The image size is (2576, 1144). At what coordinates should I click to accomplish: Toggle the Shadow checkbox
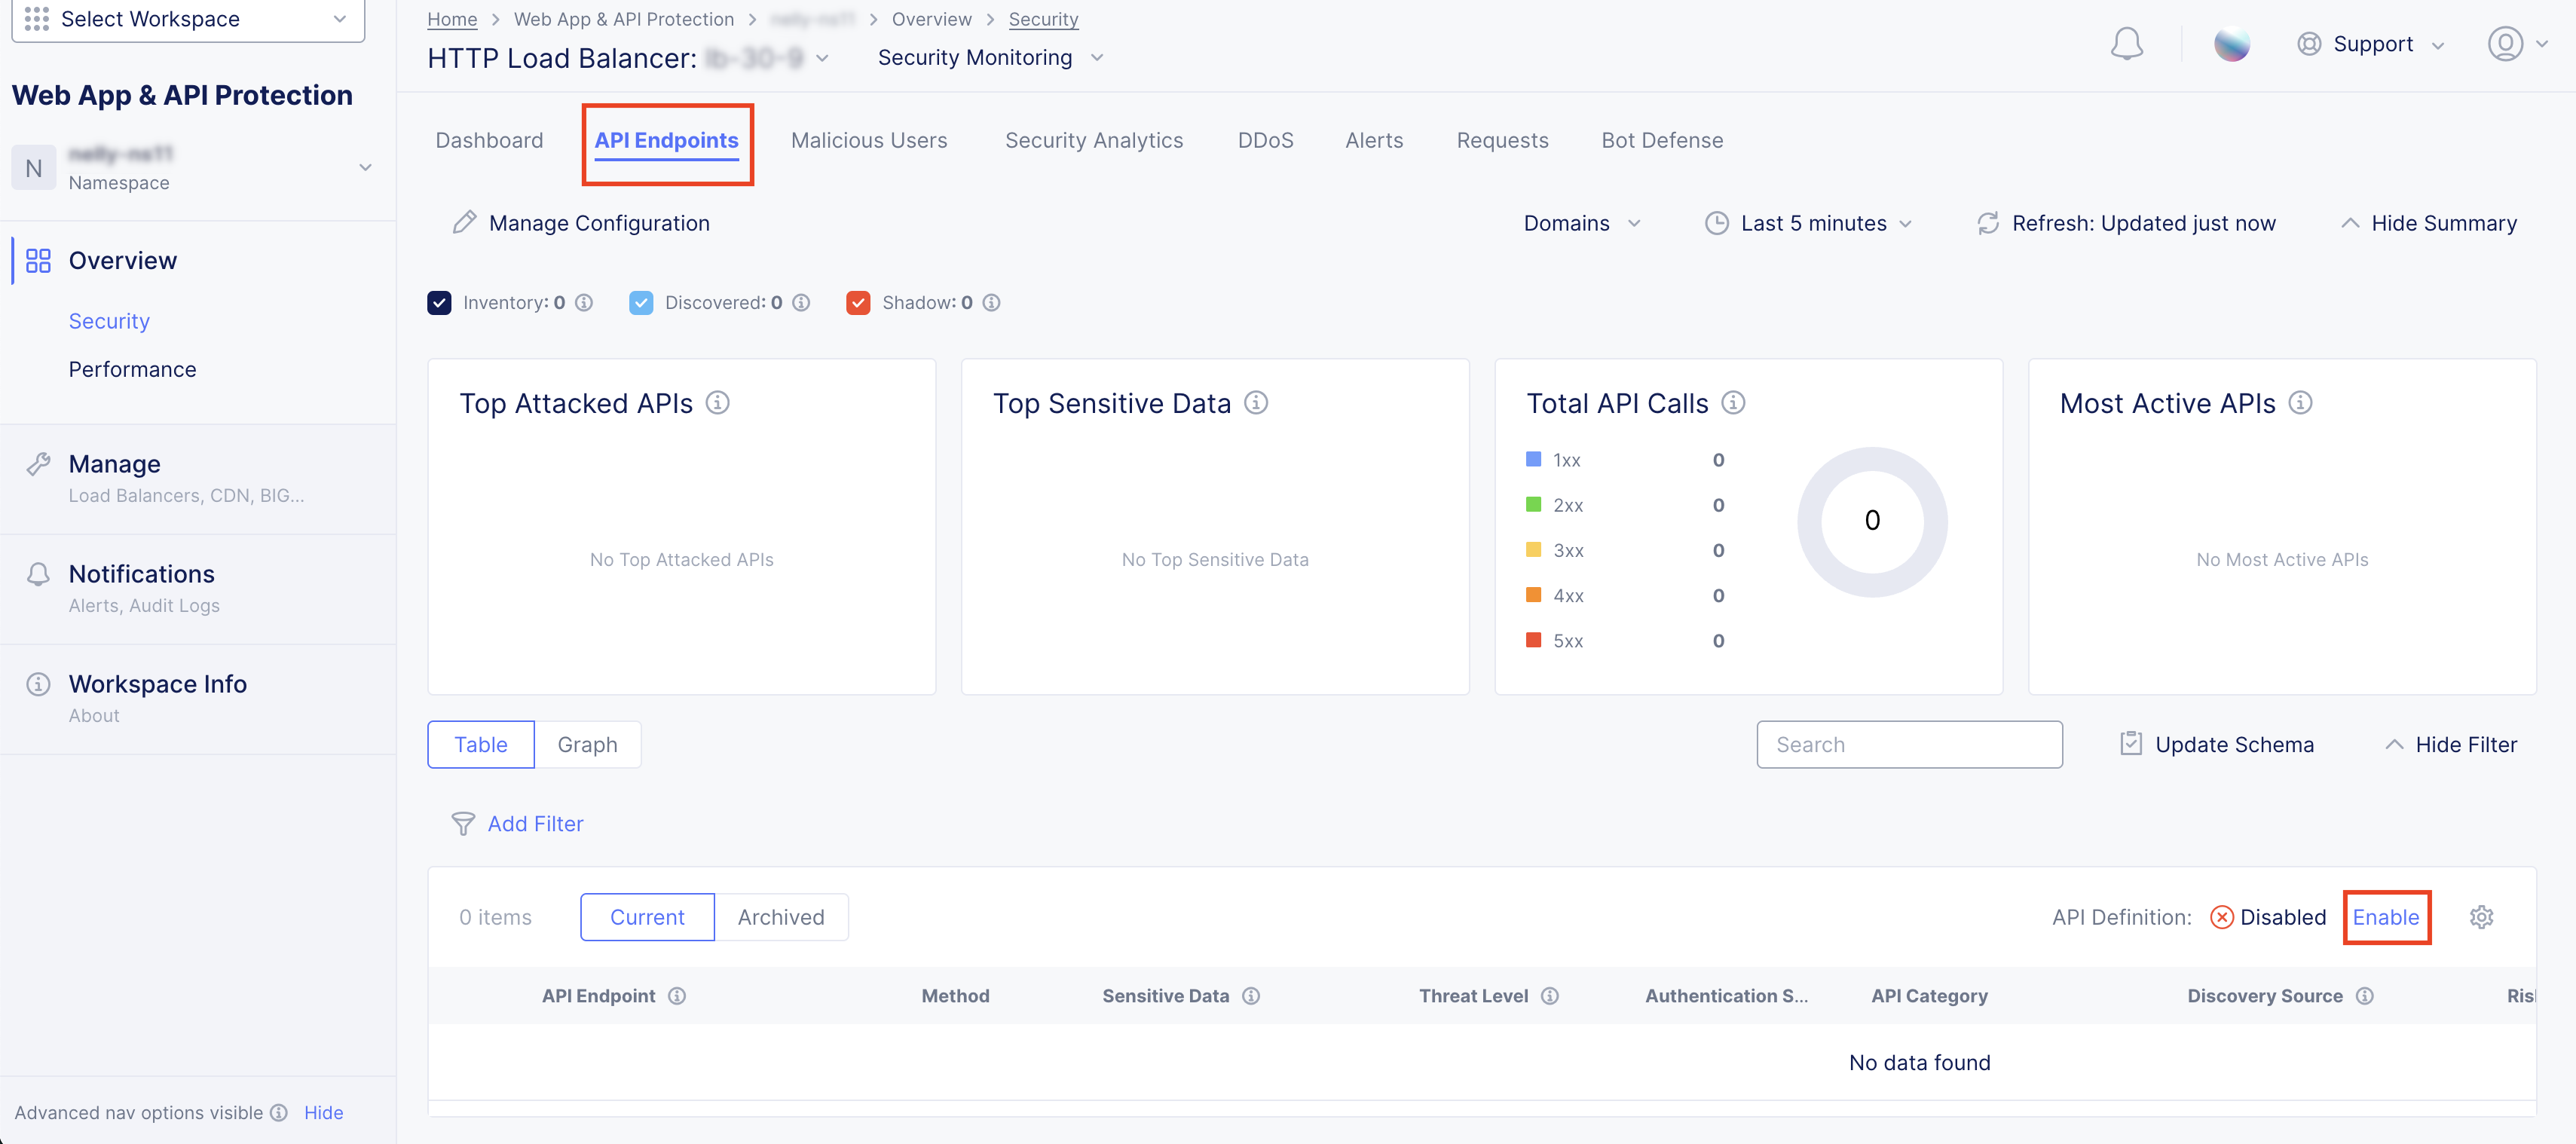tap(858, 303)
